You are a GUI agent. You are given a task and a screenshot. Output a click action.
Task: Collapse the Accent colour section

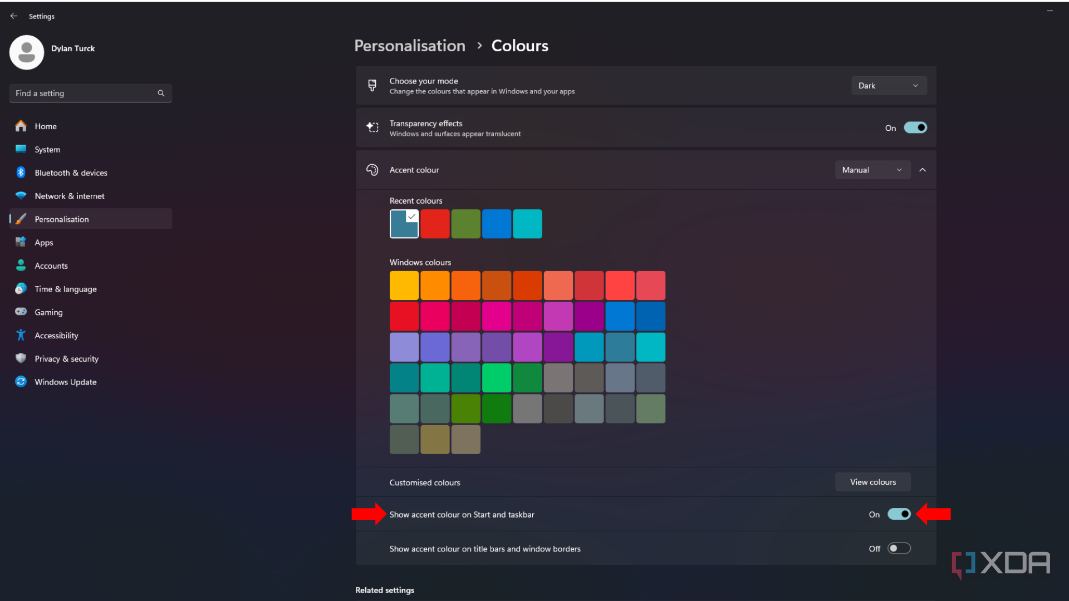click(923, 170)
